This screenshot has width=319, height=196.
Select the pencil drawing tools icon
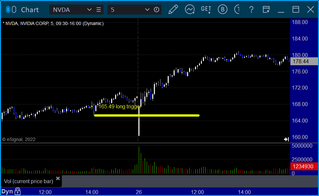coord(173,10)
